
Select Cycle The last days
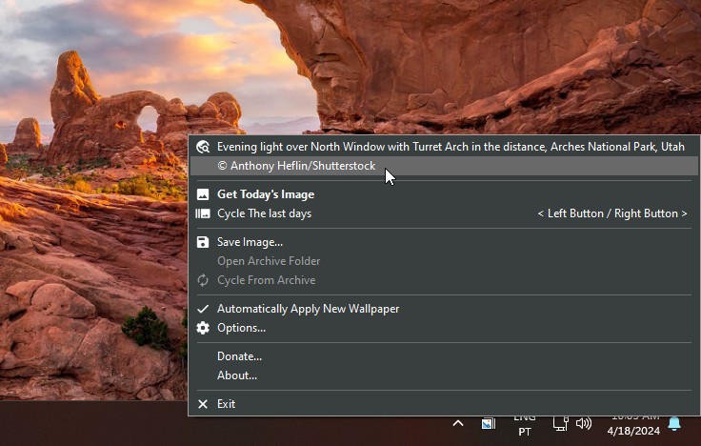pyautogui.click(x=264, y=213)
